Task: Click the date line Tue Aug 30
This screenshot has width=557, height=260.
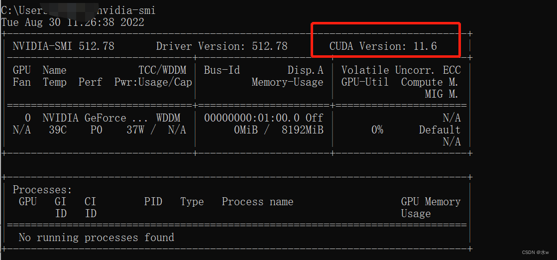Action: (73, 22)
